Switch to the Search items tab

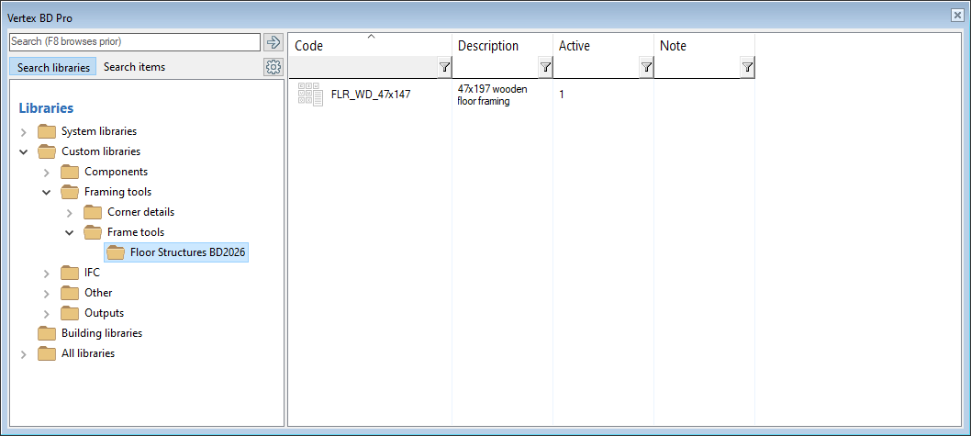pyautogui.click(x=134, y=67)
